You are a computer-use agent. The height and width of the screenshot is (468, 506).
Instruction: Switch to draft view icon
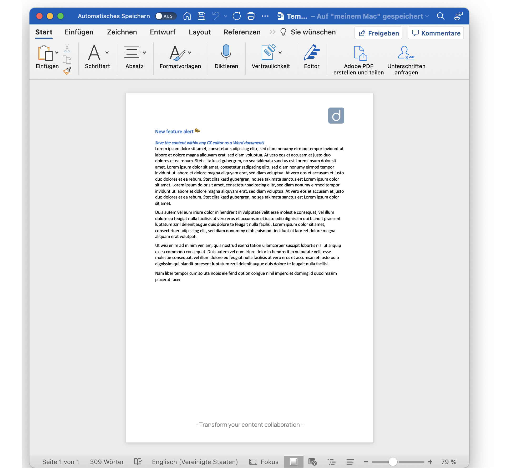coord(350,462)
